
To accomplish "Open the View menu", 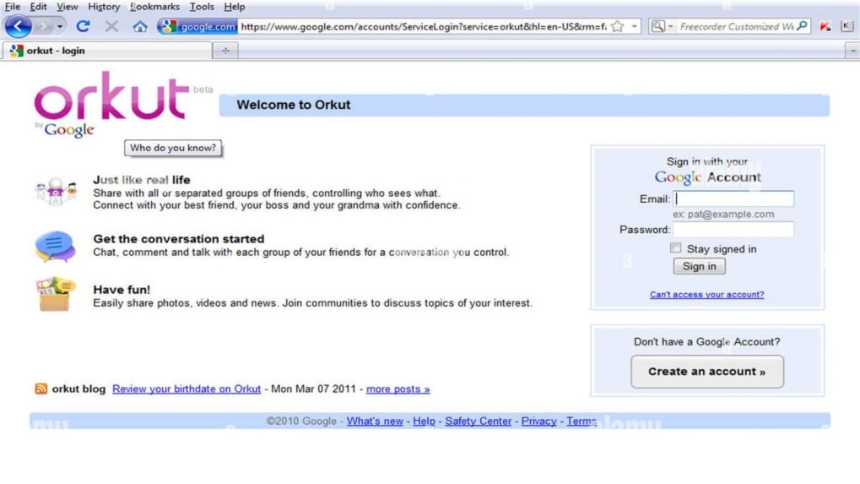I will click(x=67, y=7).
